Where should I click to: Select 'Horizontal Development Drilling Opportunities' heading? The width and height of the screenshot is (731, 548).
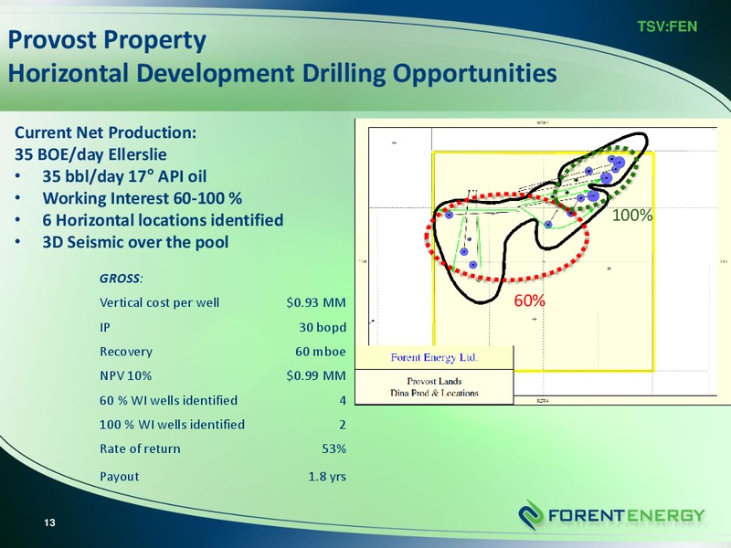click(282, 74)
